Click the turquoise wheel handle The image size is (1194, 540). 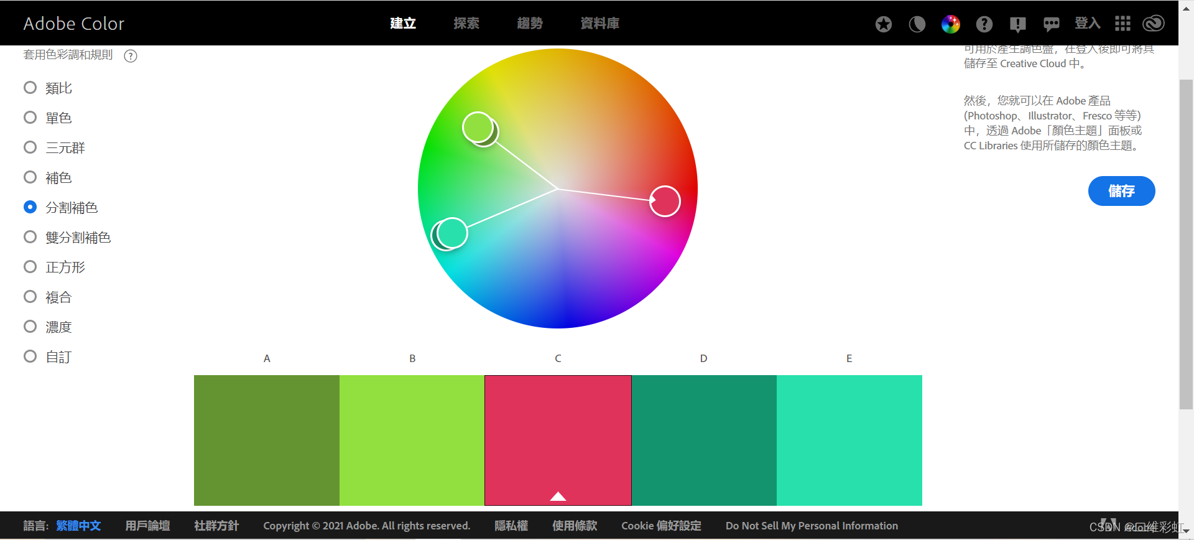tap(452, 233)
